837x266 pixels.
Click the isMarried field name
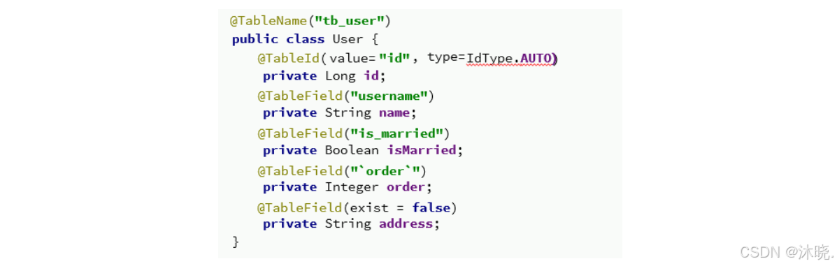[x=421, y=150]
